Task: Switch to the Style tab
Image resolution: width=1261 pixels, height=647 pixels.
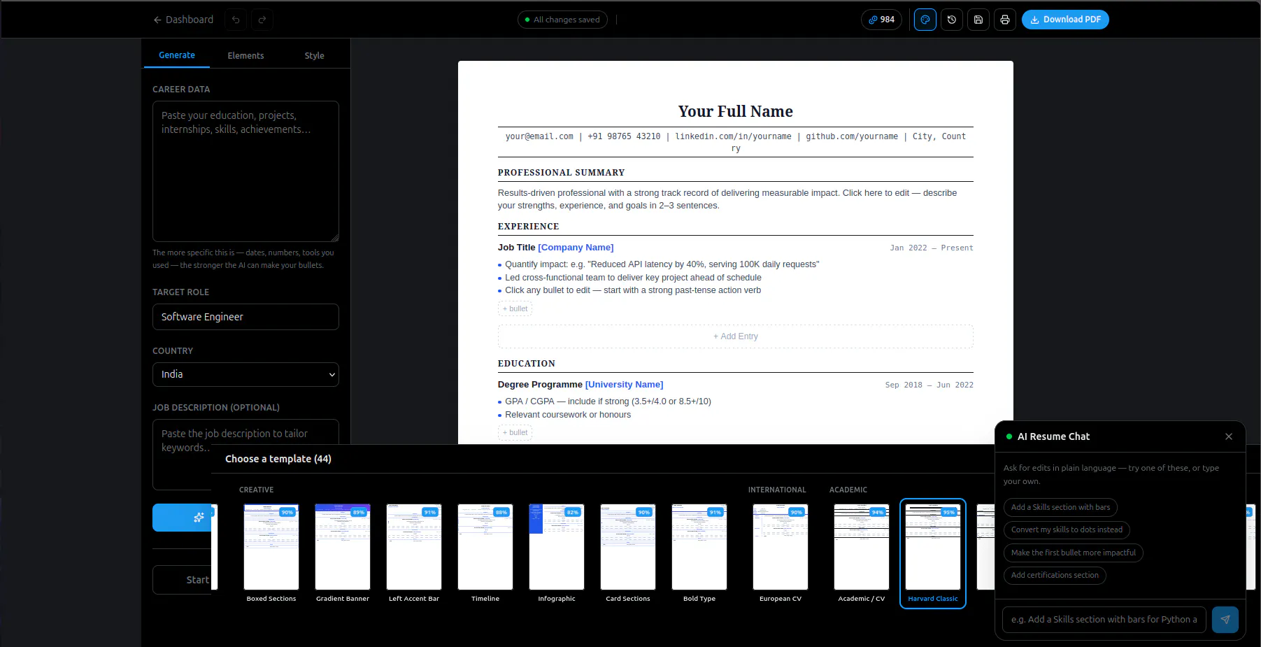Action: (314, 56)
